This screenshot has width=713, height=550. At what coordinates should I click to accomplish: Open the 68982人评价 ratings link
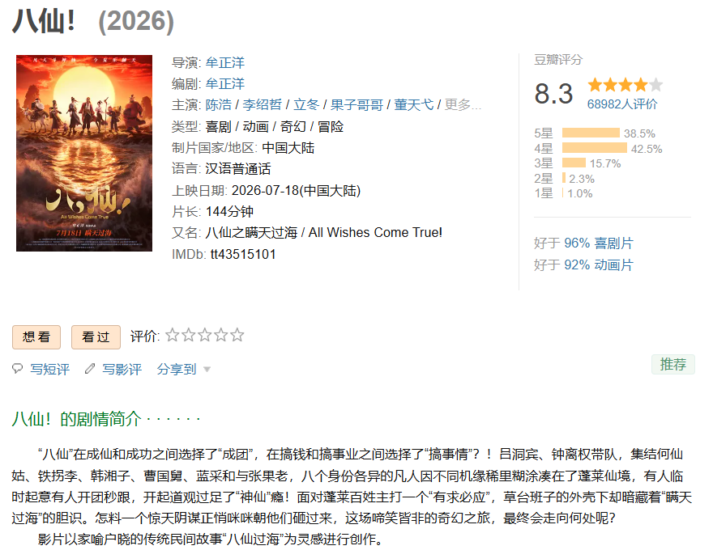[x=622, y=104]
